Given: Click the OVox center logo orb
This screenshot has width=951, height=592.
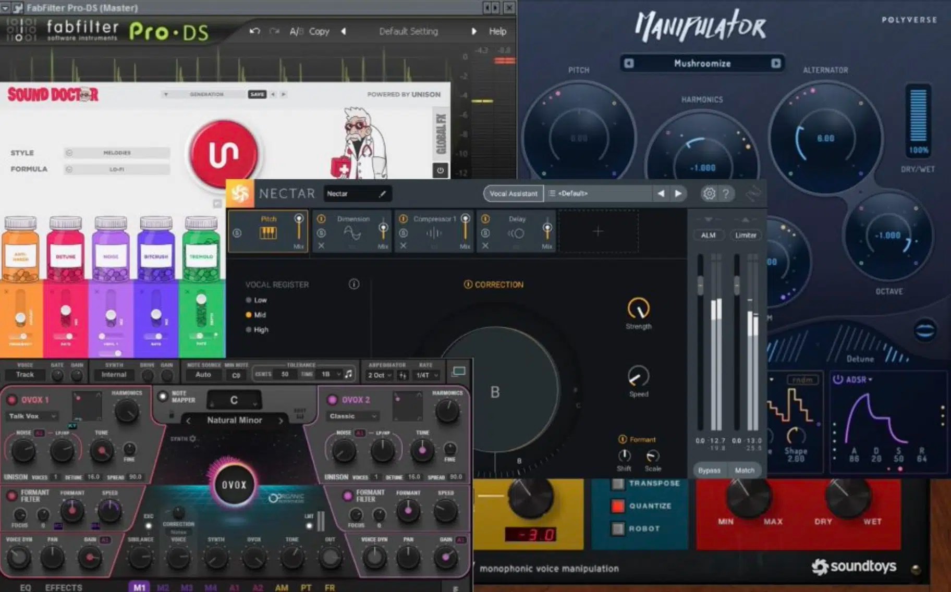Looking at the screenshot, I should tap(234, 485).
